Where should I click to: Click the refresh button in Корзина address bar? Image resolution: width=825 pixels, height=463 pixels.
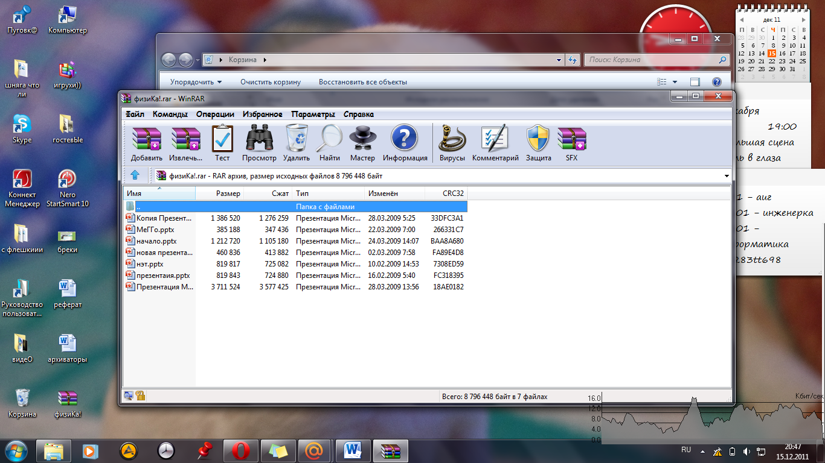[573, 60]
